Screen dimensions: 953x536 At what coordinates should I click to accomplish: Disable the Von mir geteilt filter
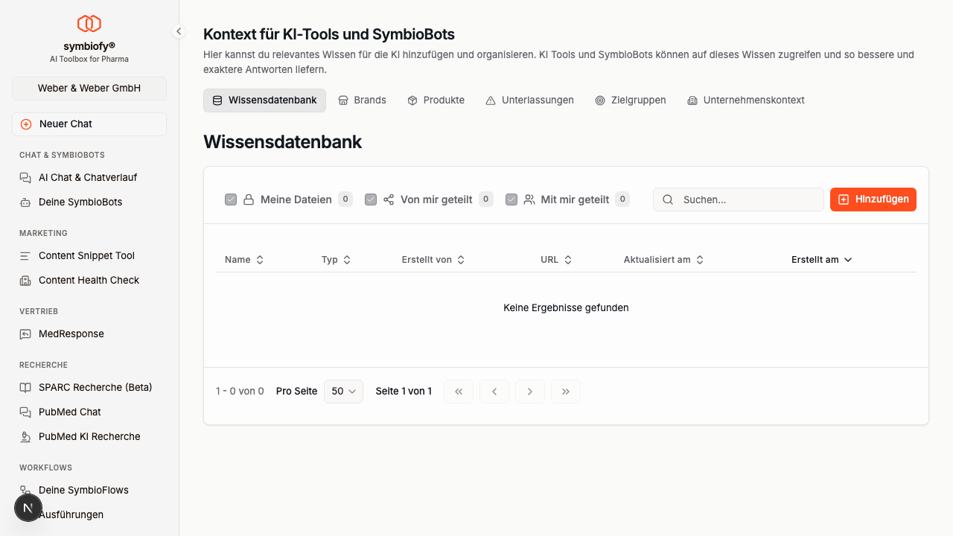point(371,200)
